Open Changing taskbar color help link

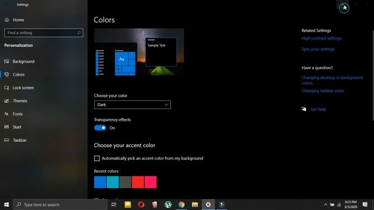[x=323, y=91]
